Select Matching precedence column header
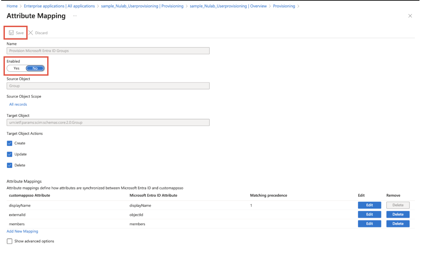Screen dimensions: 425x253 pyautogui.click(x=269, y=195)
